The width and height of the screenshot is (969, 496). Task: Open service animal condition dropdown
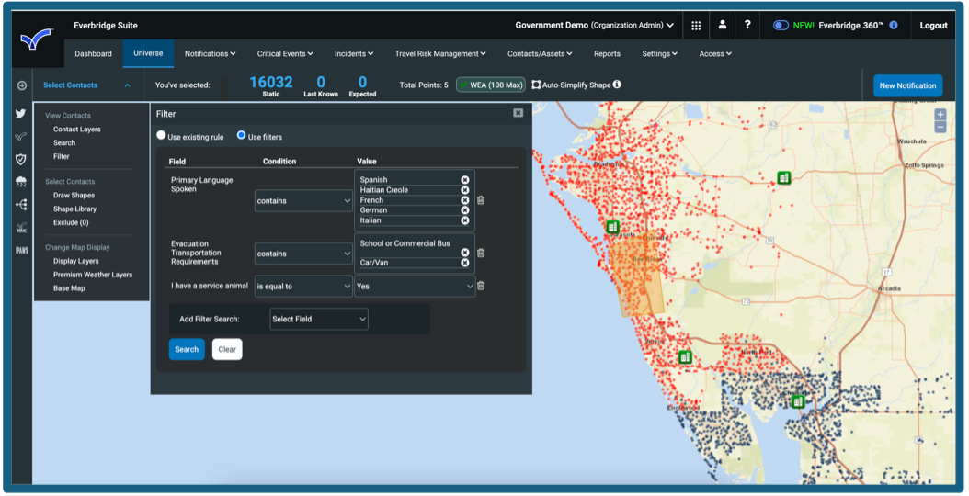point(303,286)
